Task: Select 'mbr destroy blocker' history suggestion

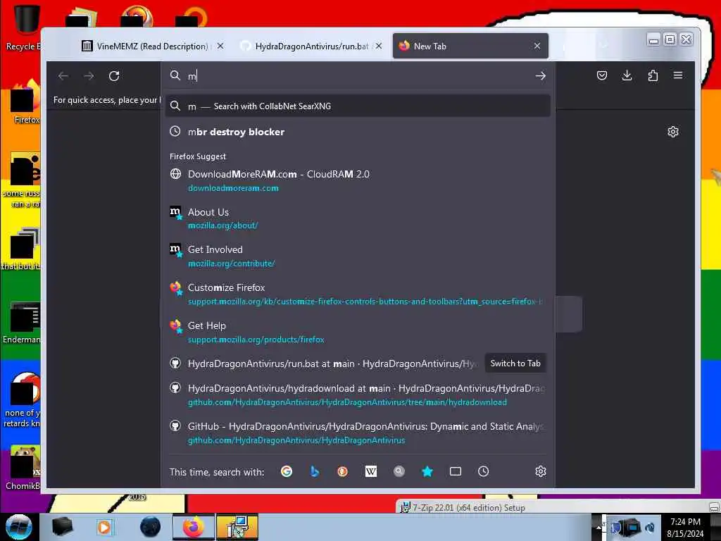Action: tap(358, 132)
